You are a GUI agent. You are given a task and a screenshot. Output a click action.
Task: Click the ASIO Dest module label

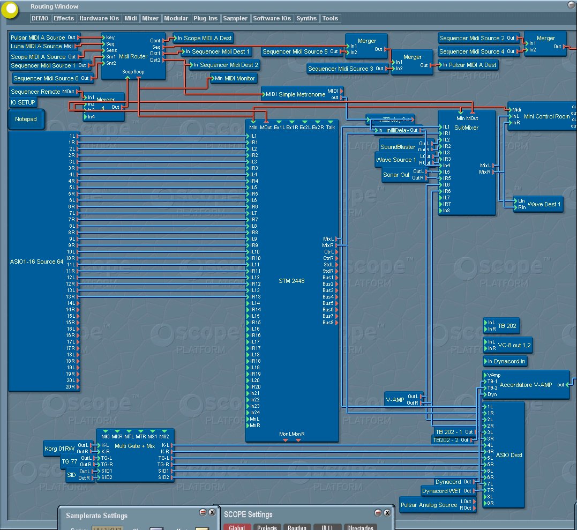click(x=509, y=455)
